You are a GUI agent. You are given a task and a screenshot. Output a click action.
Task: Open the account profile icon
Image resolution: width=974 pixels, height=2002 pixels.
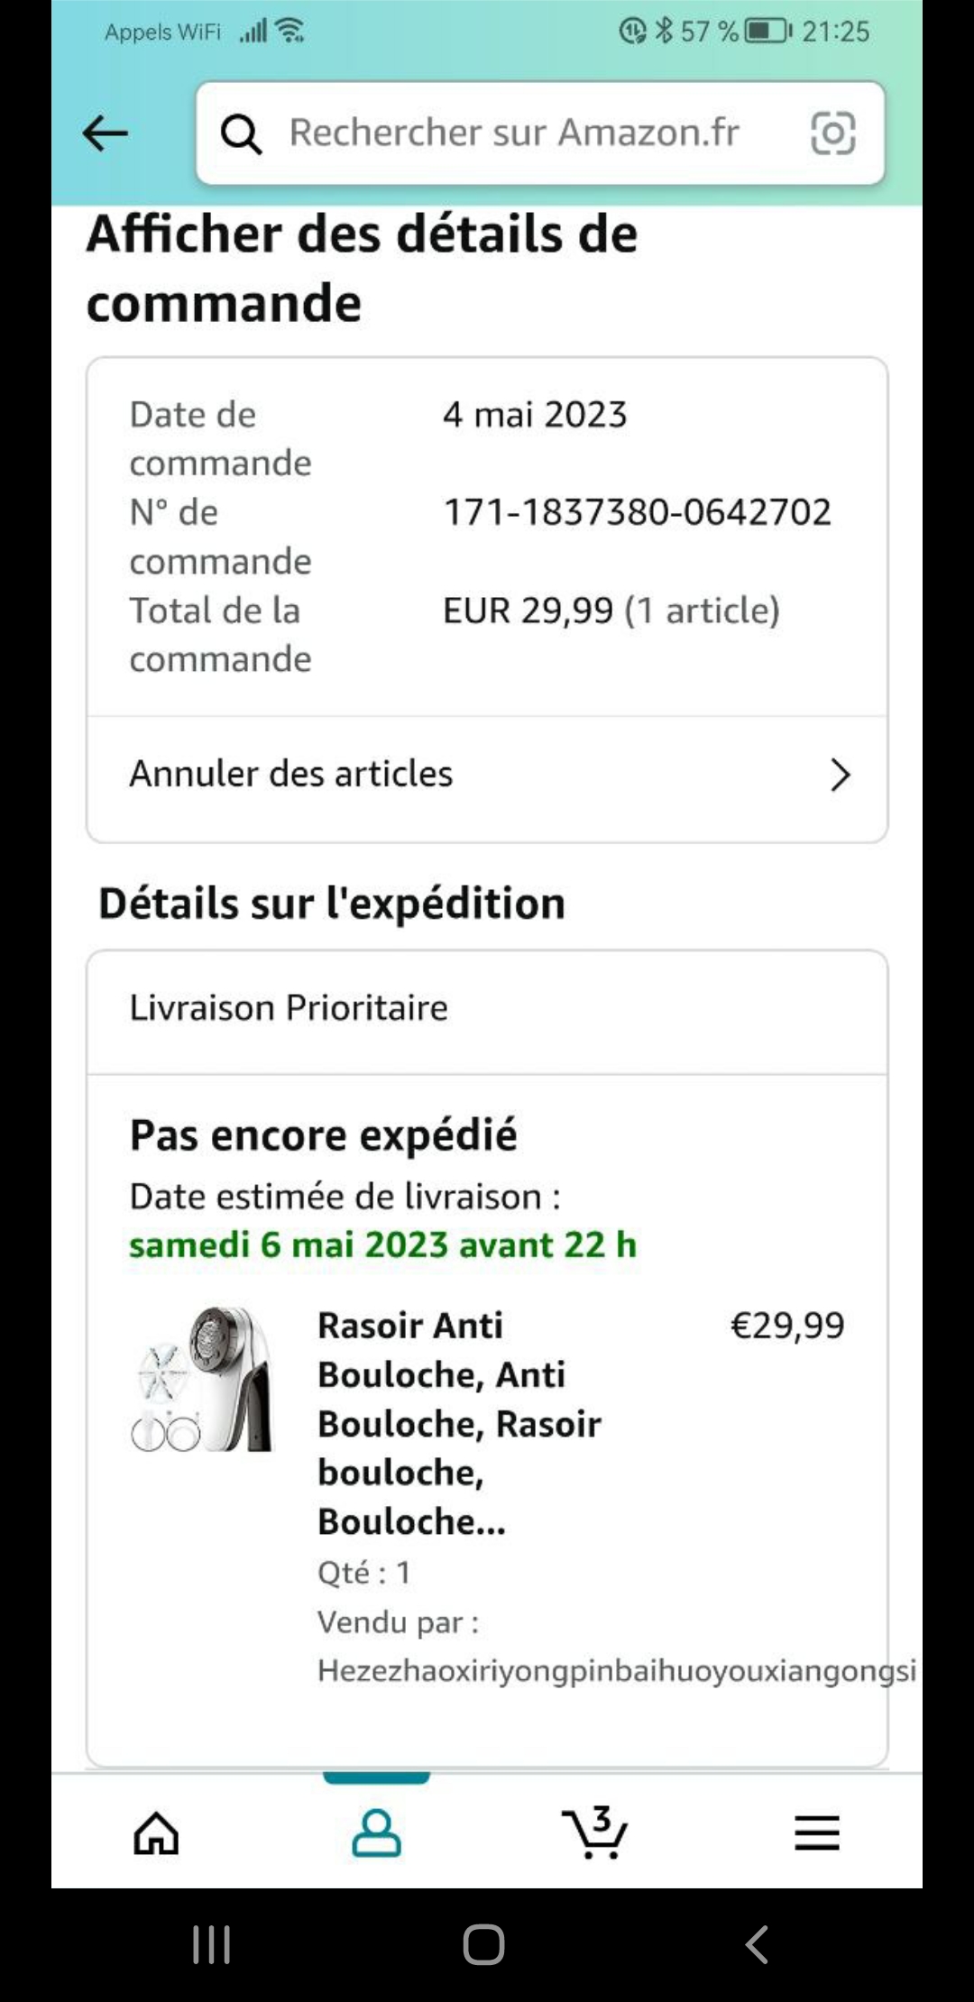coord(376,1832)
